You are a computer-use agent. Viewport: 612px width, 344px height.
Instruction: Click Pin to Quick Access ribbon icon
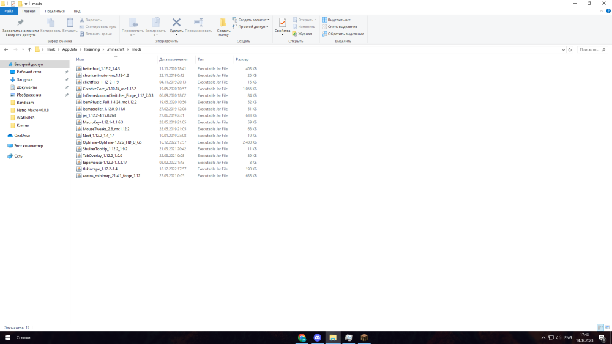20,23
